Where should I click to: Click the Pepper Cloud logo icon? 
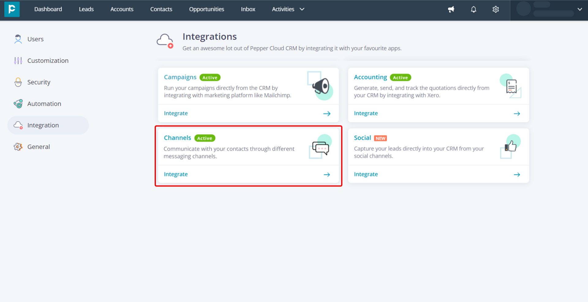[12, 9]
